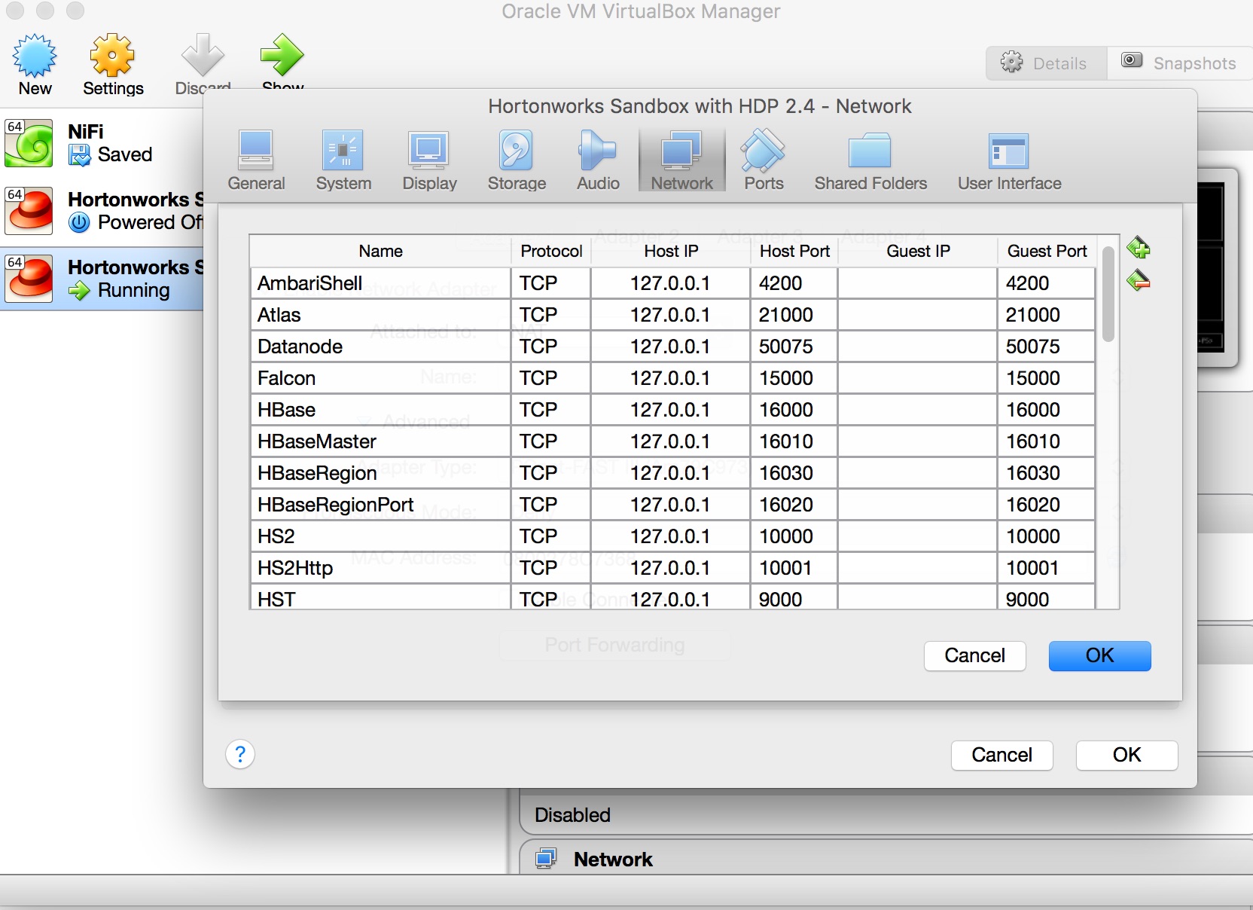Open the Audio settings page
Viewport: 1253px width, 910px height.
point(597,159)
